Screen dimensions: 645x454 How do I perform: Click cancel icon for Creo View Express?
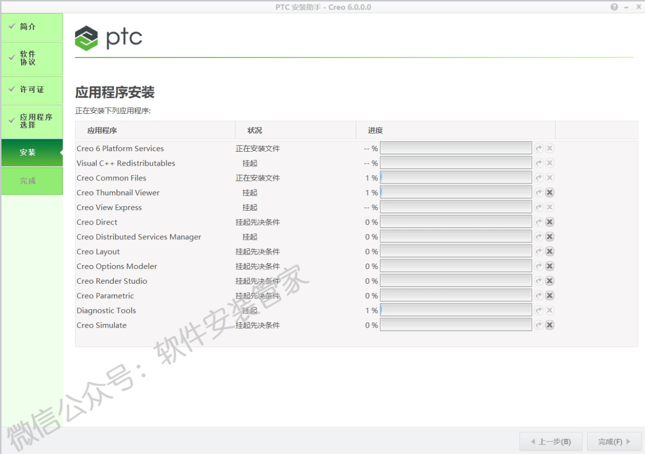550,208
